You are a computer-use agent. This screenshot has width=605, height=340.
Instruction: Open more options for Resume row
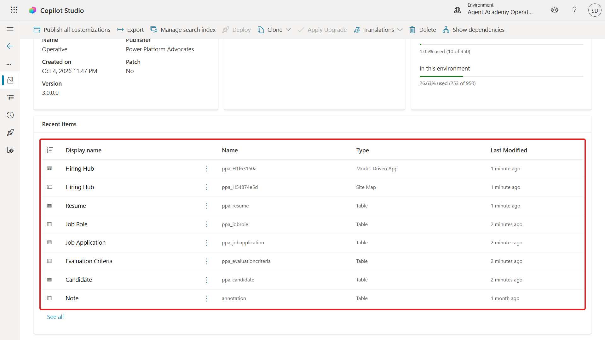tap(207, 206)
